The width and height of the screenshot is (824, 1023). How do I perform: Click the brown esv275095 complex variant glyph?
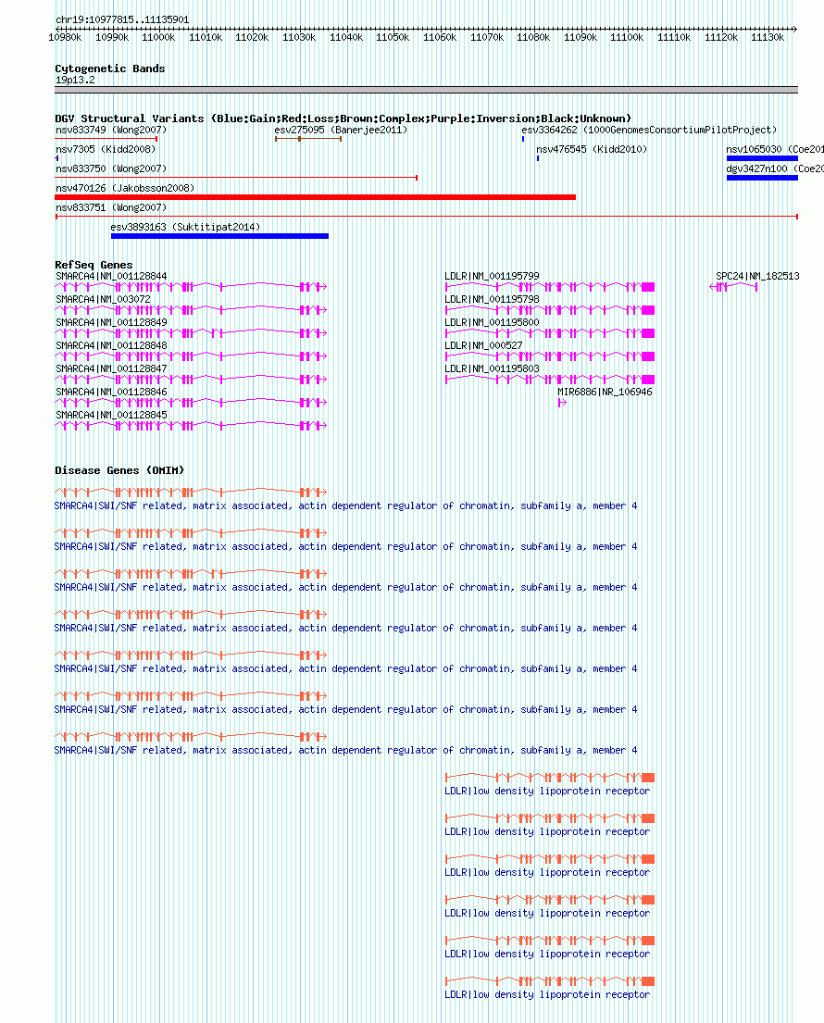click(x=308, y=138)
